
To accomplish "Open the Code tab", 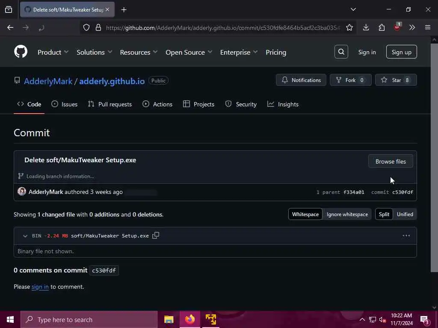I will click(x=29, y=104).
